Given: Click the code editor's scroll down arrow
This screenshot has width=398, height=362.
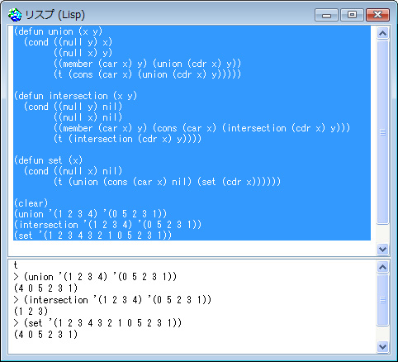Looking at the screenshot, I should (382, 250).
